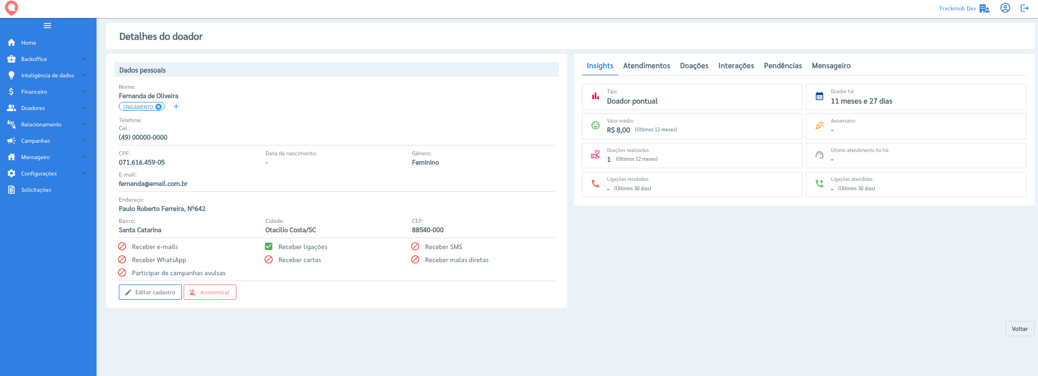Click the logout icon in top bar

(1025, 8)
